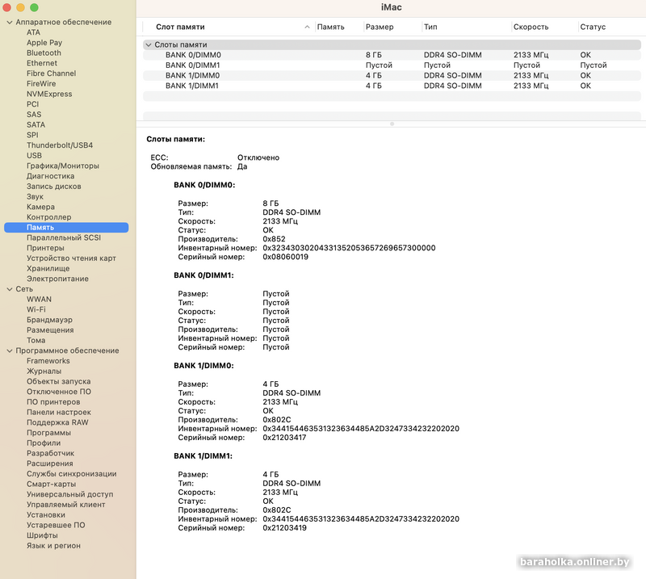Open Apple Pay sidebar item

click(x=44, y=43)
